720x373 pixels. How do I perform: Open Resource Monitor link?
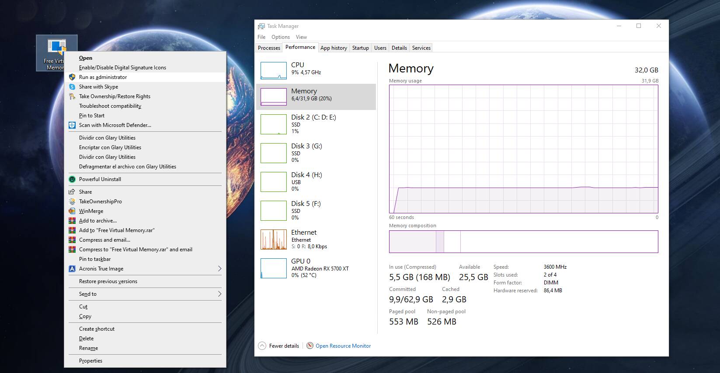[x=343, y=346]
